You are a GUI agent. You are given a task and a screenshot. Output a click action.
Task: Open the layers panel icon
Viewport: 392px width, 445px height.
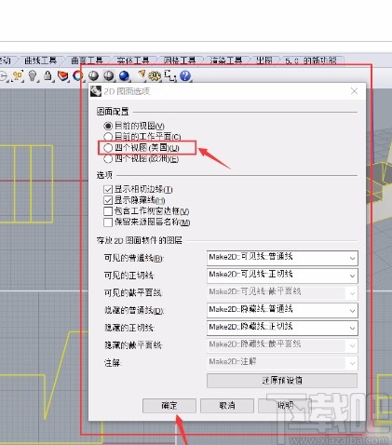pyautogui.click(x=63, y=75)
